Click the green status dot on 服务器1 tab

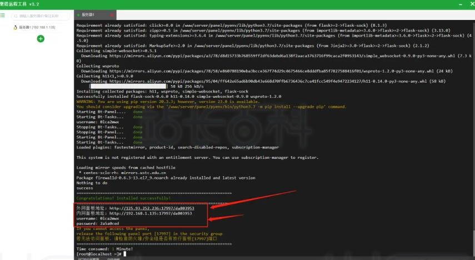78,15
